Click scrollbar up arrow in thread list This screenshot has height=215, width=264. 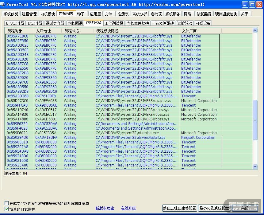point(255,30)
